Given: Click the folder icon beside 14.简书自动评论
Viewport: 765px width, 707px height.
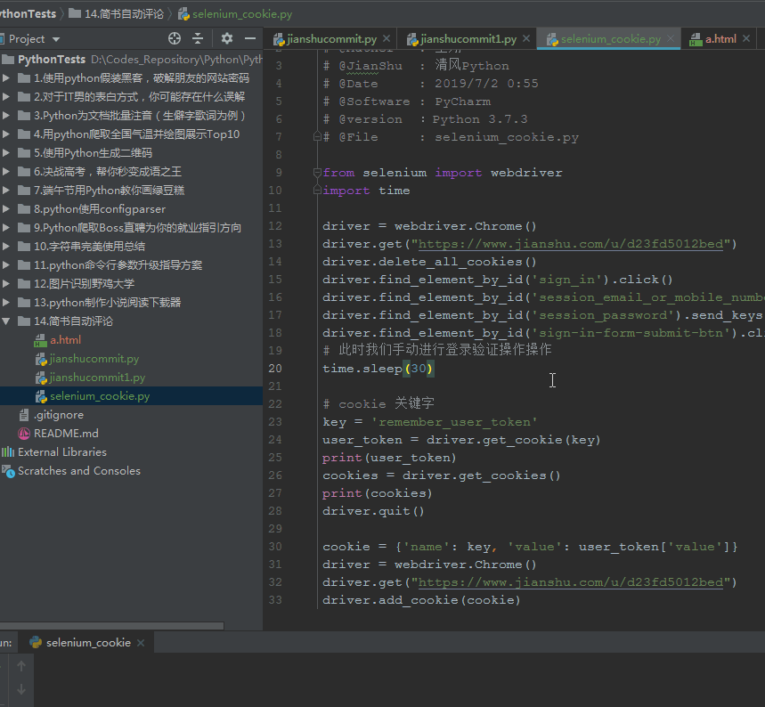Looking at the screenshot, I should click(24, 321).
